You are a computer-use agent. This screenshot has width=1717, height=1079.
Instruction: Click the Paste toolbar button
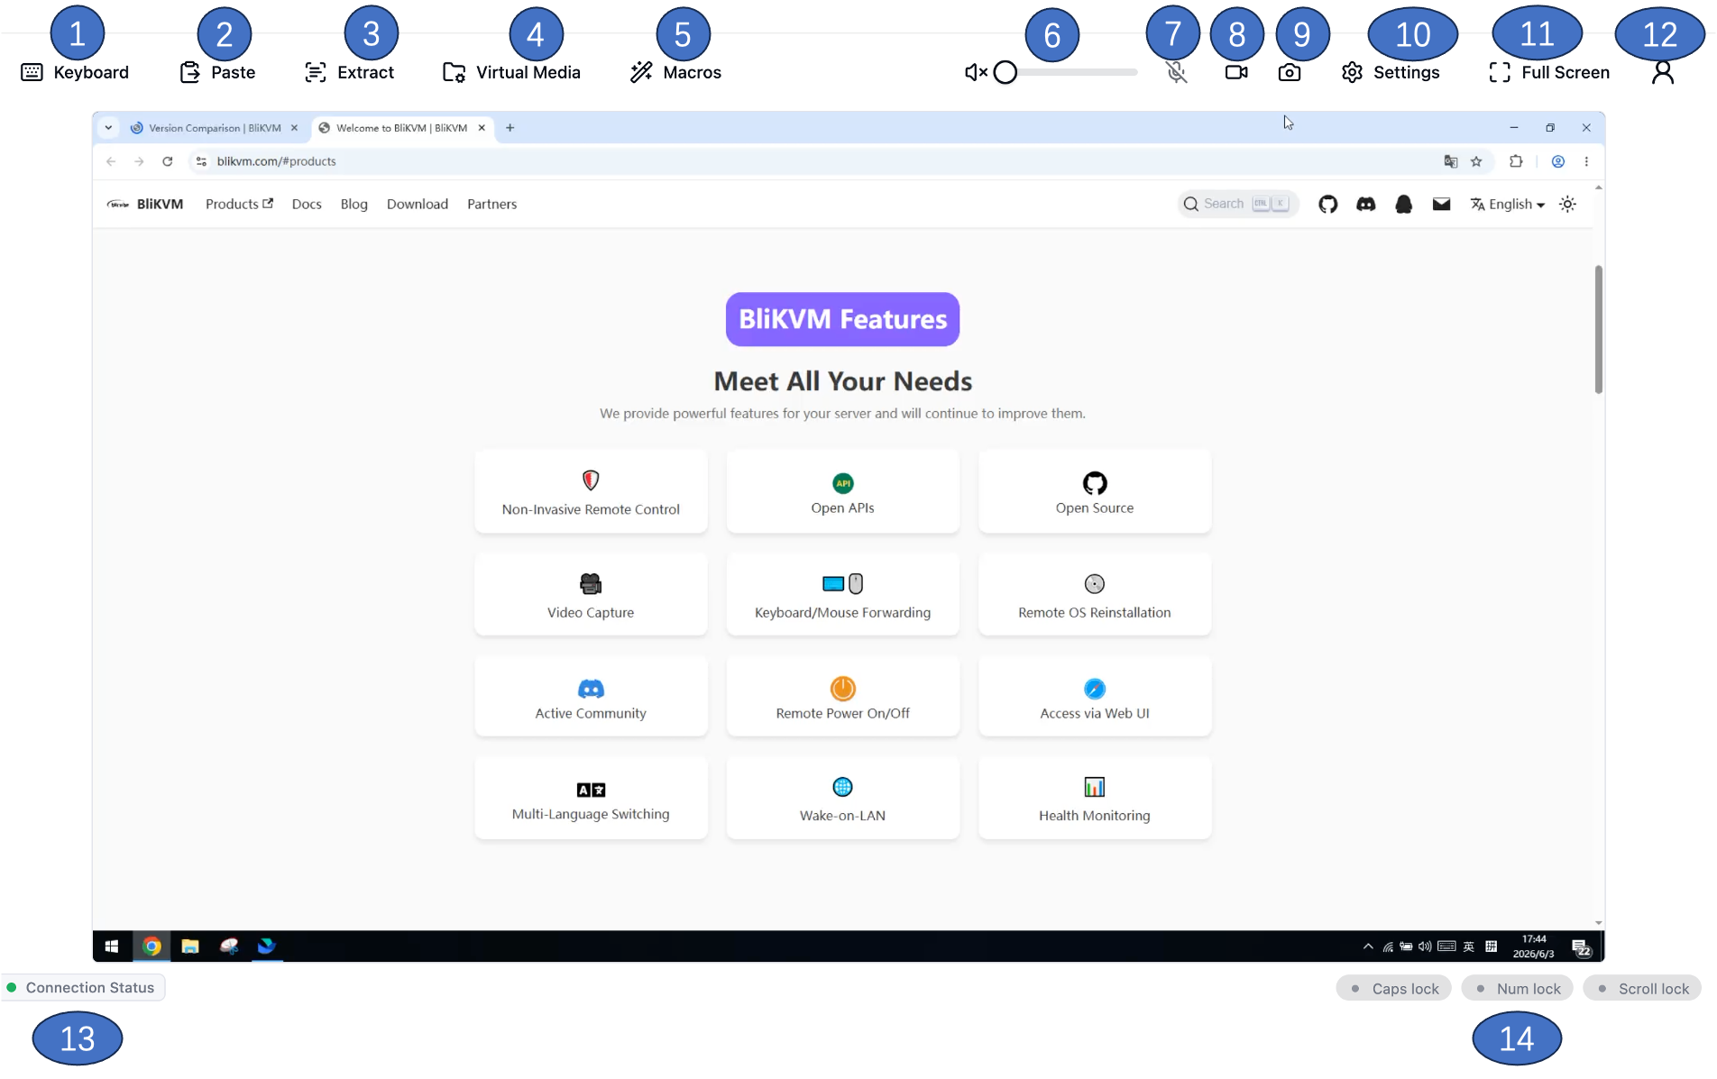click(x=217, y=72)
